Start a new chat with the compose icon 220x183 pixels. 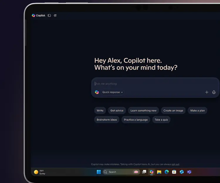tap(55, 16)
